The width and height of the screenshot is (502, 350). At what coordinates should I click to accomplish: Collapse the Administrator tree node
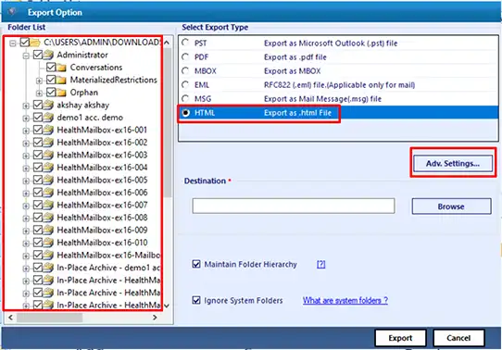pos(26,56)
